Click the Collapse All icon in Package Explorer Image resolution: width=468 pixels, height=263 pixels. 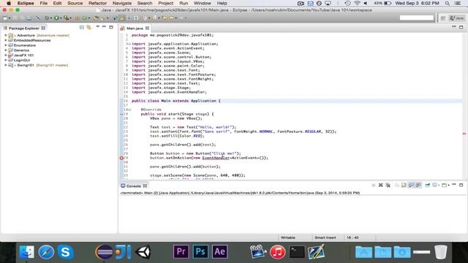point(81,28)
